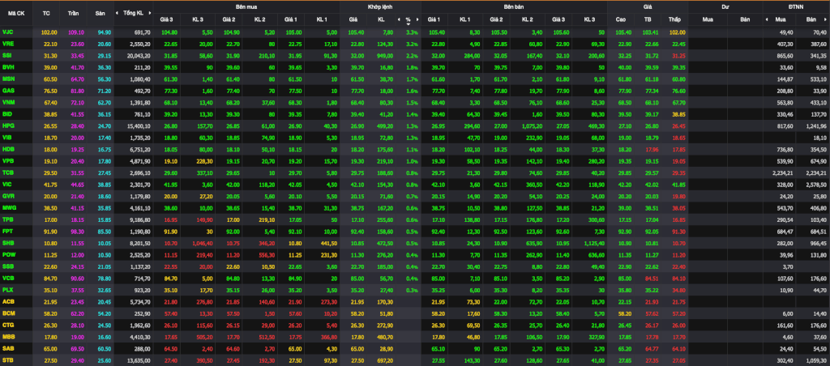Open the FPT stock symbol
This screenshot has height=366, width=830.
pos(7,231)
